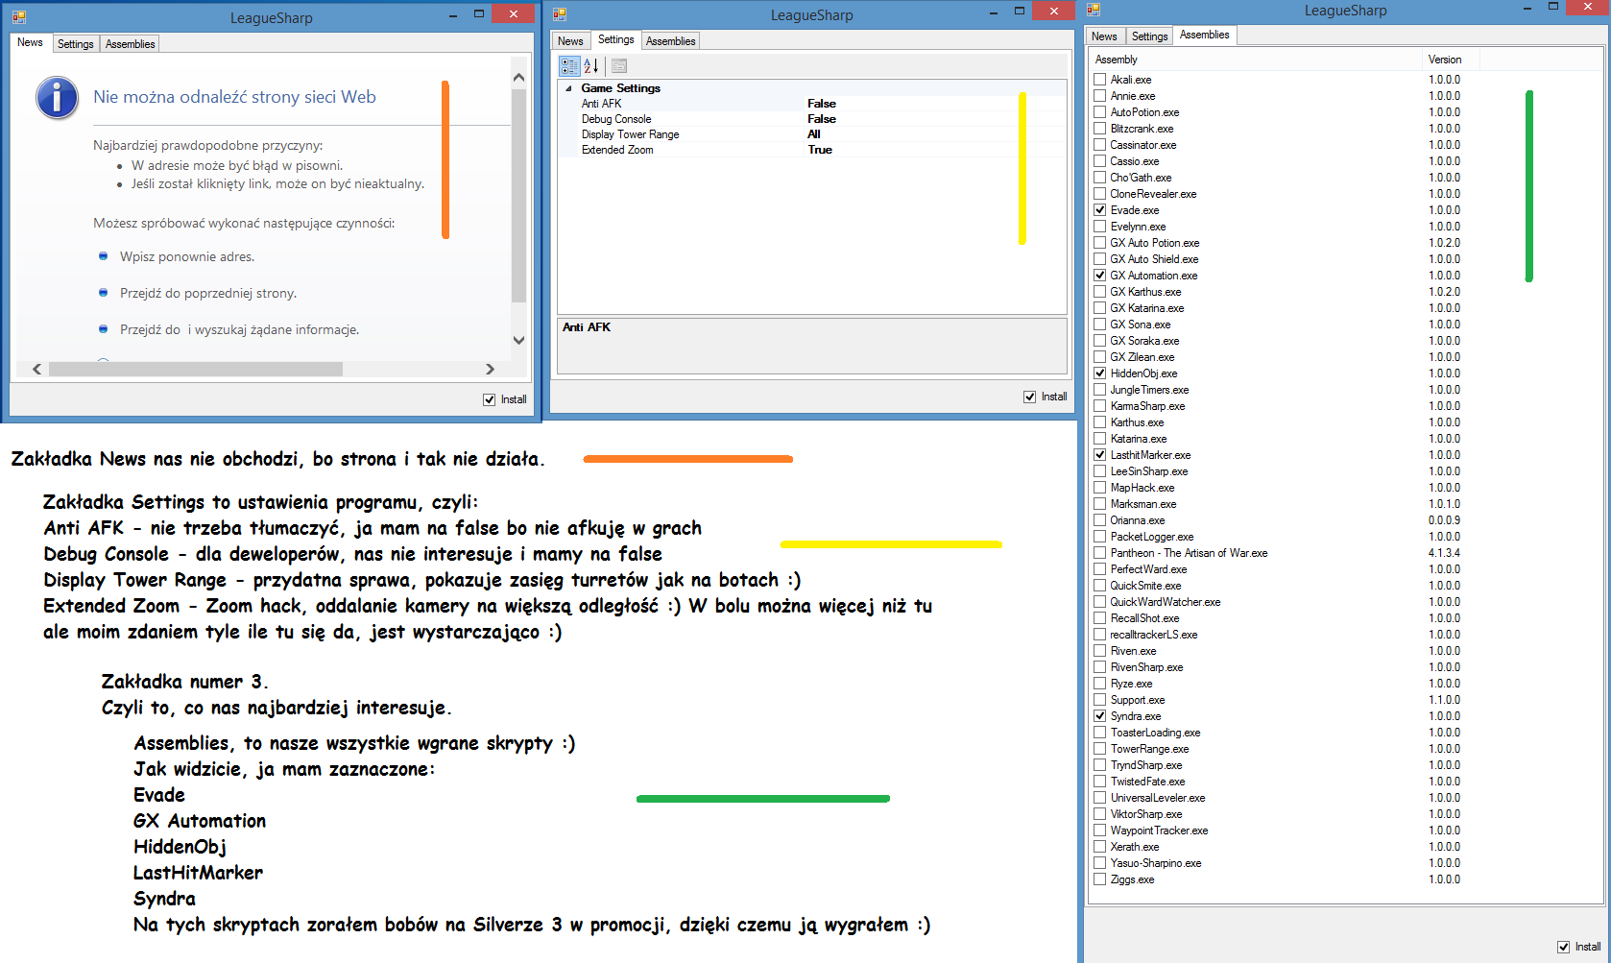Click the horizontal scrollbar thumb on the news page
The height and width of the screenshot is (963, 1611).
tap(196, 369)
